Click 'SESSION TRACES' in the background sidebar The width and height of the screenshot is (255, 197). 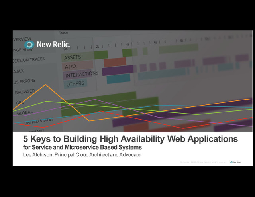click(x=29, y=60)
